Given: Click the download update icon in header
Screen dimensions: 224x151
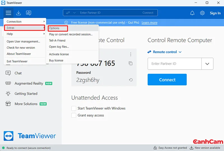Looking at the screenshot, I should coord(18,13).
